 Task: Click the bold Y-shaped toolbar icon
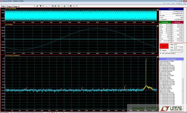[40, 6]
